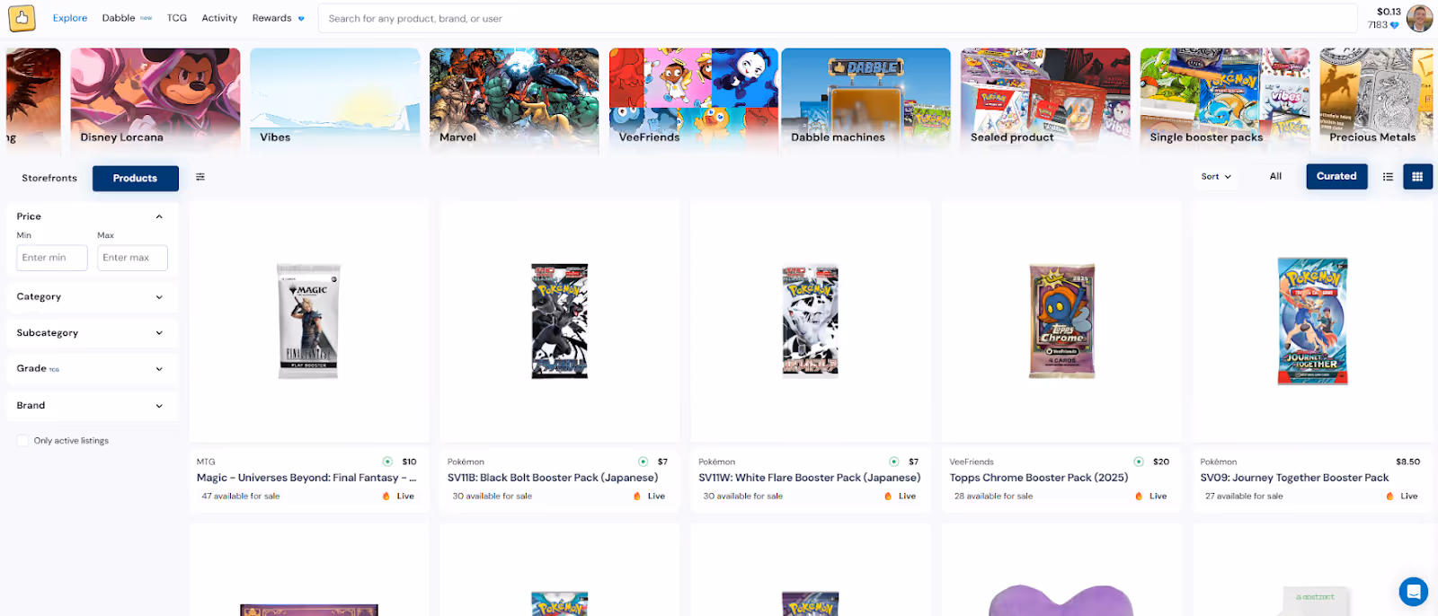The image size is (1438, 616).
Task: Open the Black Bolt Booster Pack listing
Action: [x=559, y=356]
